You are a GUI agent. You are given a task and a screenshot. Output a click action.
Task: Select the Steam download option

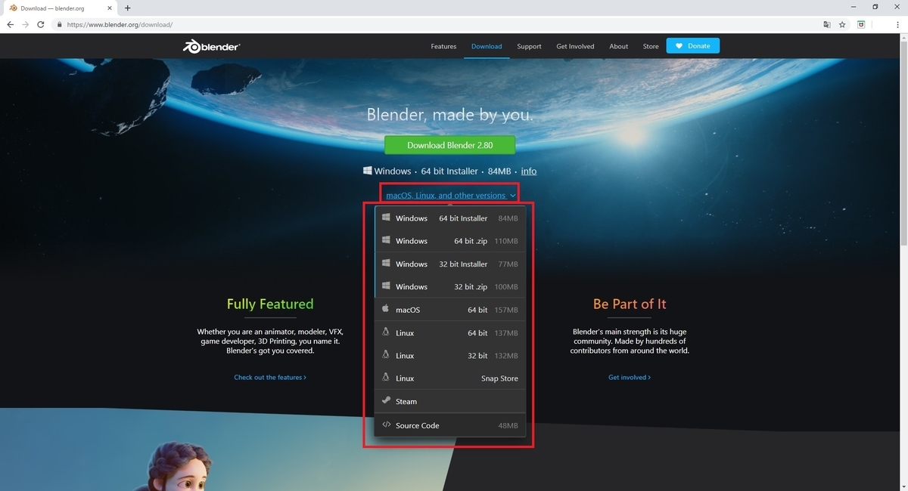[450, 401]
